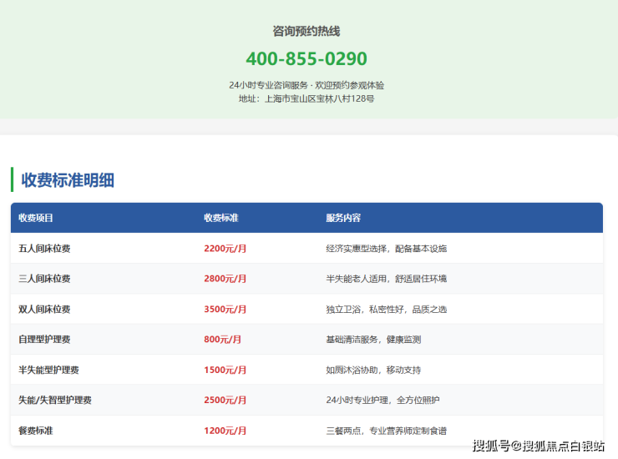This screenshot has height=459, width=618.
Task: Click the 2800元/月 price
Action: point(225,279)
